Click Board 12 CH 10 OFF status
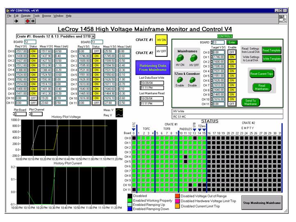This screenshot has height=222, width=296. click(x=33, y=98)
